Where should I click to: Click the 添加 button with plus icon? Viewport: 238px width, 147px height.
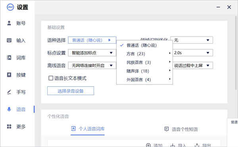pos(154,145)
